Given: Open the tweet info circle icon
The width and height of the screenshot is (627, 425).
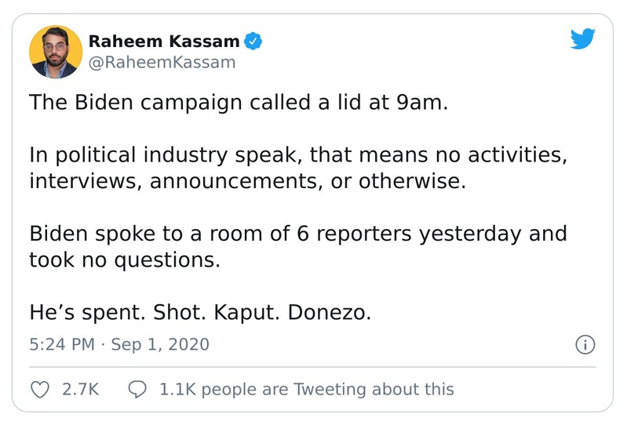Looking at the screenshot, I should (x=585, y=344).
